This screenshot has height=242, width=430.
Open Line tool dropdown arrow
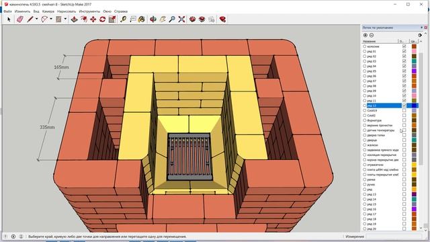click(x=36, y=19)
